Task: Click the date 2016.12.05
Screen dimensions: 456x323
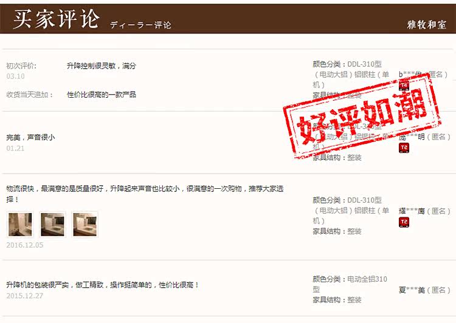Action: (x=25, y=245)
